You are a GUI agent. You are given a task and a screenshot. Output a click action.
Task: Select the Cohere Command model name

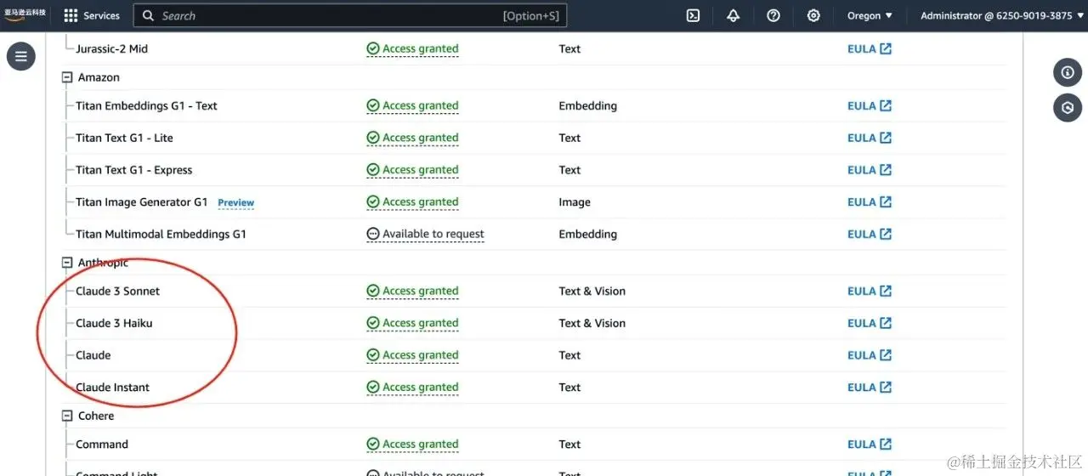(102, 444)
